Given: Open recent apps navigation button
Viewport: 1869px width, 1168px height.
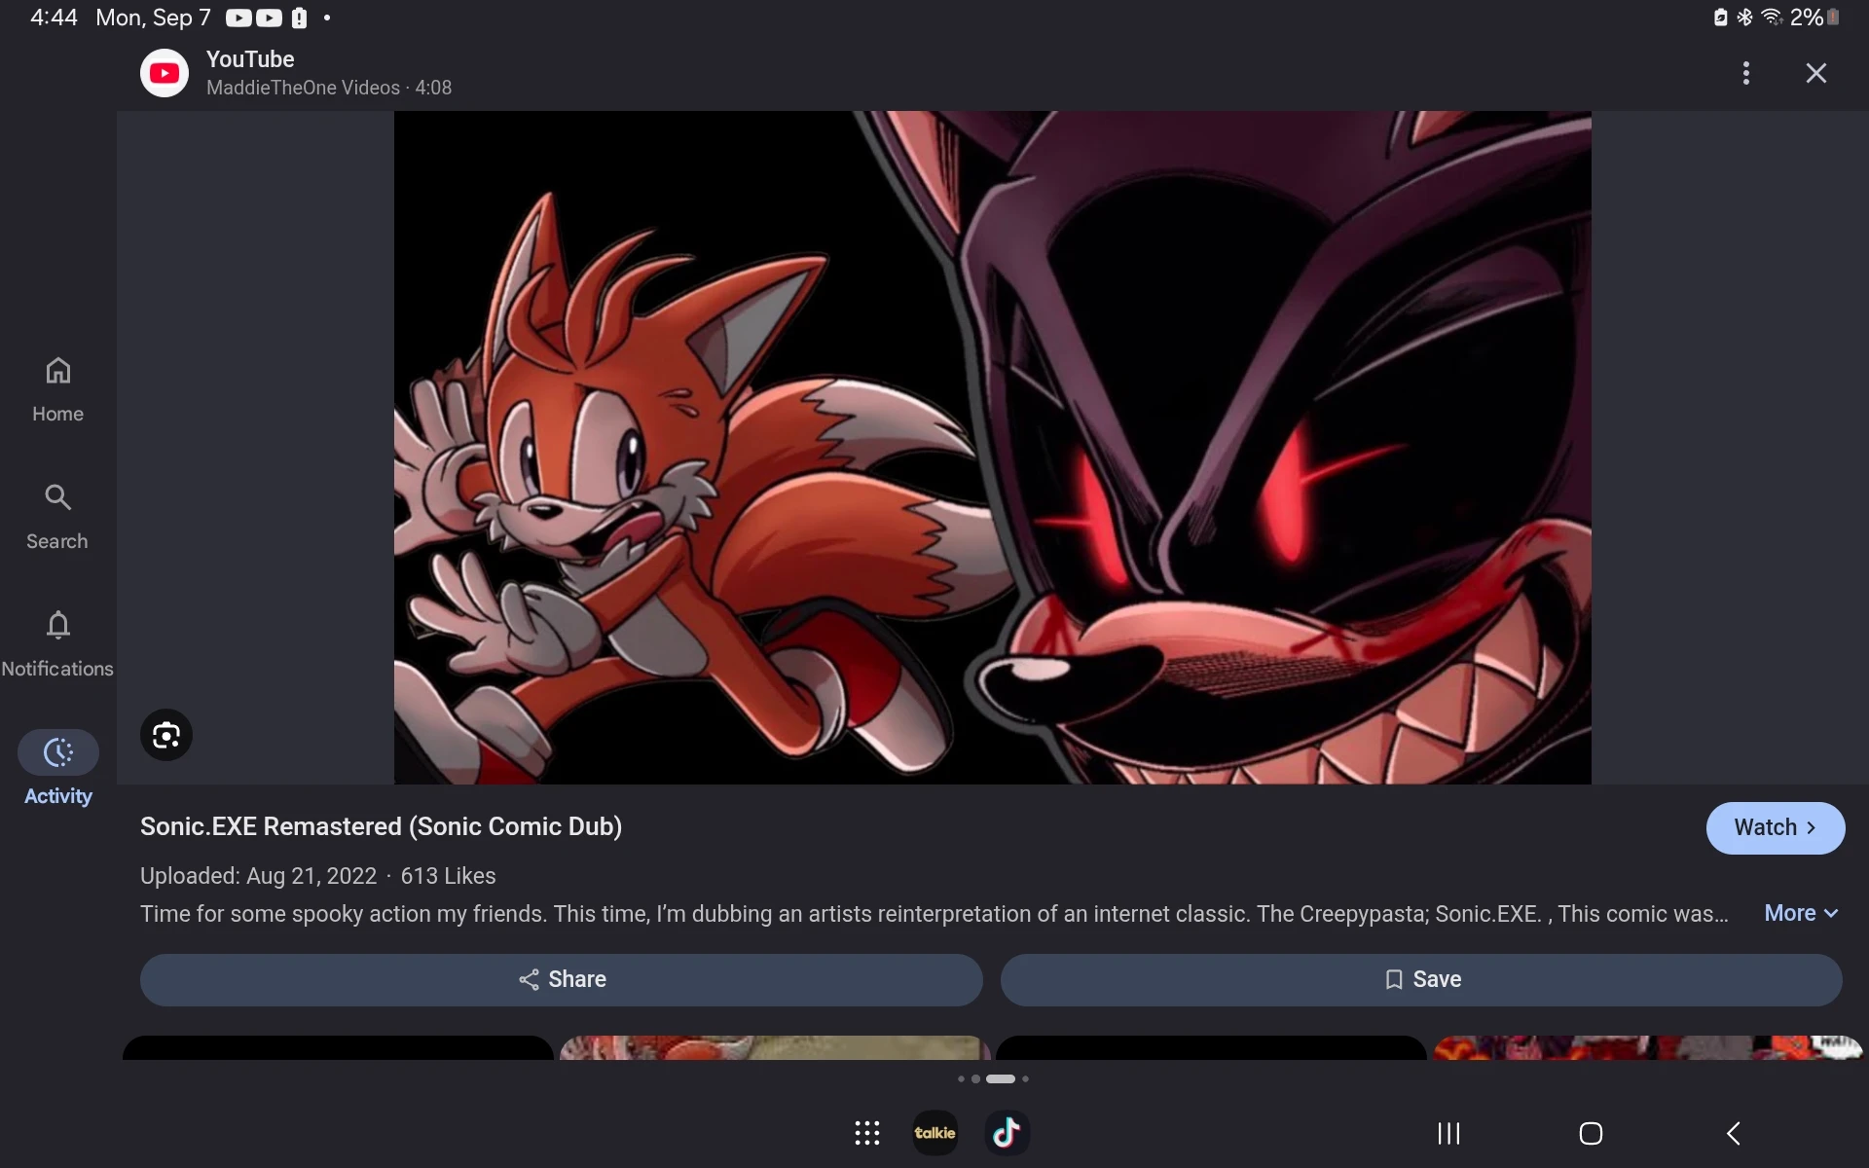Looking at the screenshot, I should pyautogui.click(x=1448, y=1133).
